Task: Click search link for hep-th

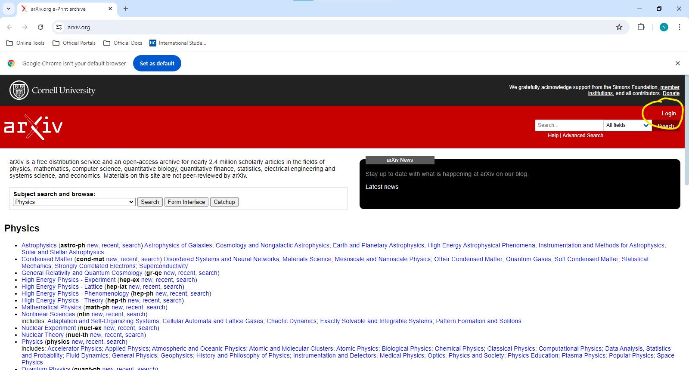Action: pyautogui.click(x=173, y=300)
